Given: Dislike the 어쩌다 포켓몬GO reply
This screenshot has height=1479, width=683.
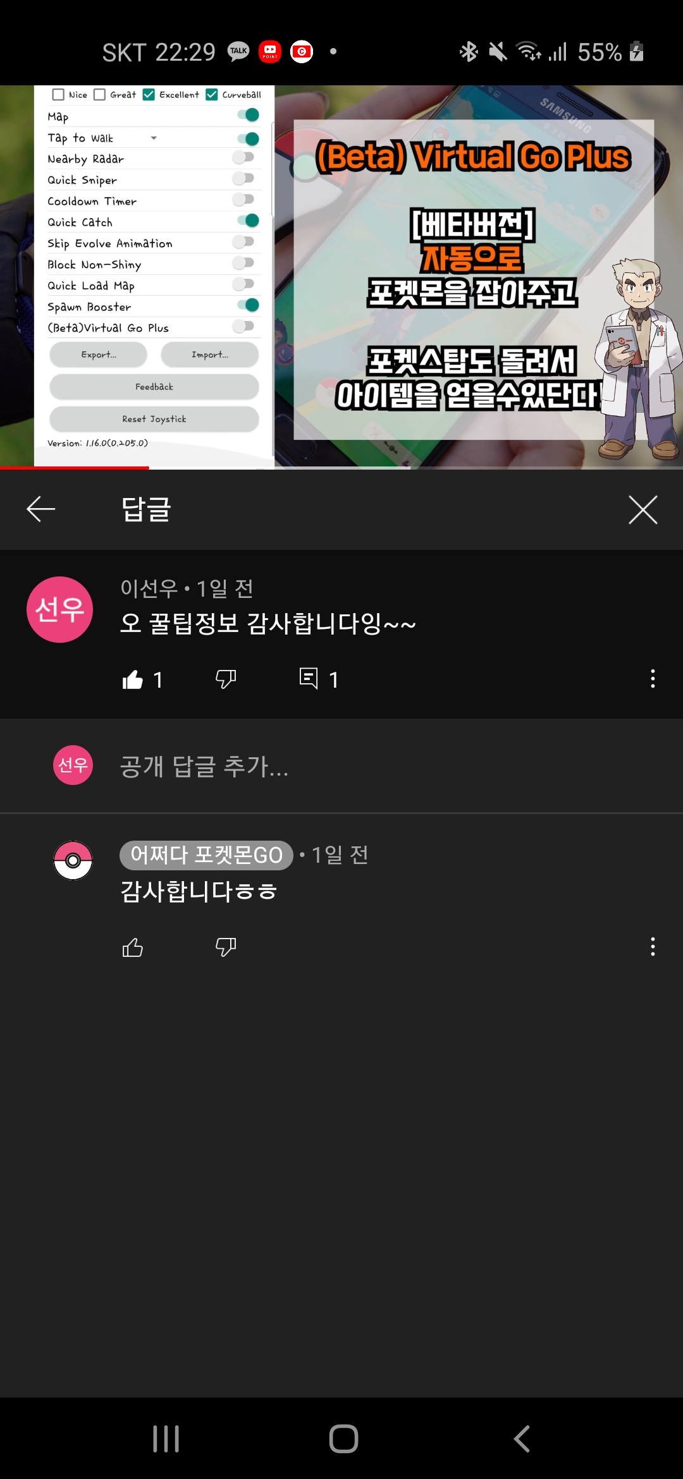Looking at the screenshot, I should pos(226,947).
